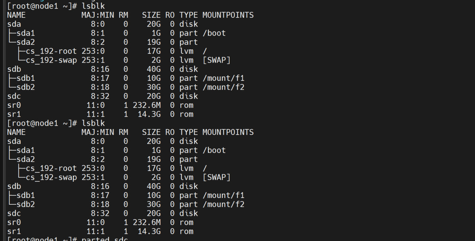Select cs_192-swap entry in the second lsblk listing
The image size is (475, 241).
(51, 177)
